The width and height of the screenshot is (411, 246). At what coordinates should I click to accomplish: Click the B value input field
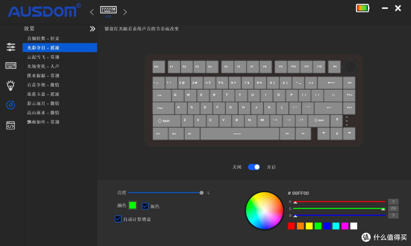393,215
